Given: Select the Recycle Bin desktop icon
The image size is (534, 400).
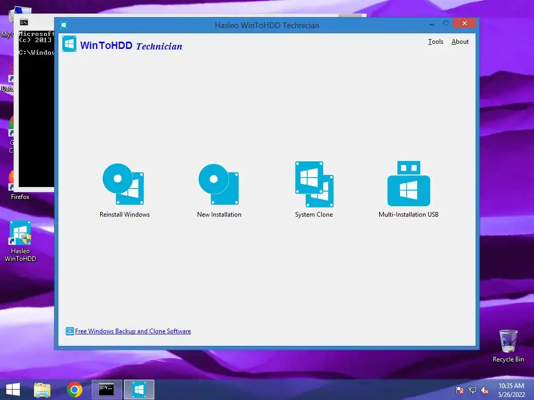Looking at the screenshot, I should pos(508,346).
